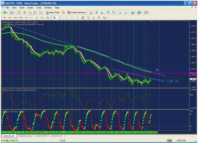Select the vertical line drawing tool

pyautogui.click(x=67, y=18)
